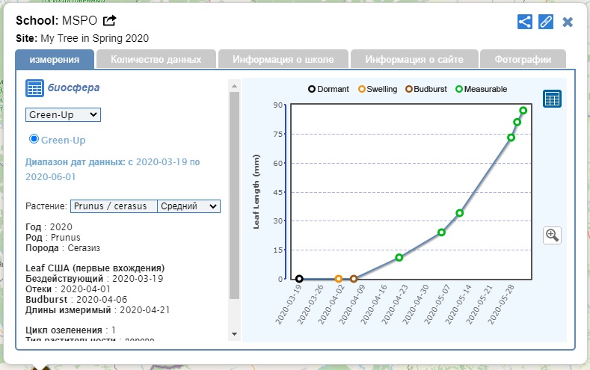Expand the Средний dropdown
The width and height of the screenshot is (590, 370).
[188, 206]
